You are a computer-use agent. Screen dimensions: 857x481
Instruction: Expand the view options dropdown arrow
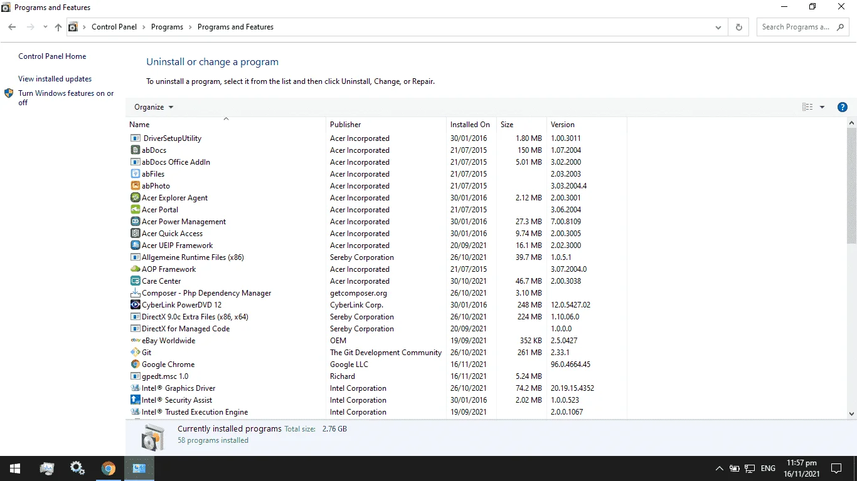822,107
